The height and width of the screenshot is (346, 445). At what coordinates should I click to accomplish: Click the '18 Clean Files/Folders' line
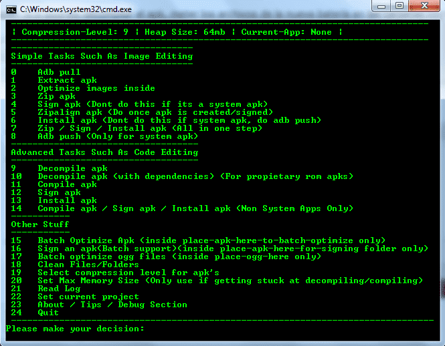pyautogui.click(x=75, y=265)
